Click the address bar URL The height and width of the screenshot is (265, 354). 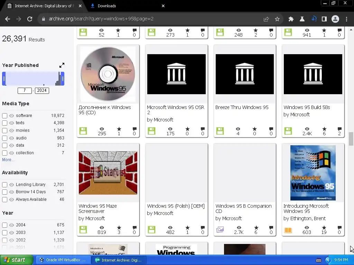tap(101, 19)
